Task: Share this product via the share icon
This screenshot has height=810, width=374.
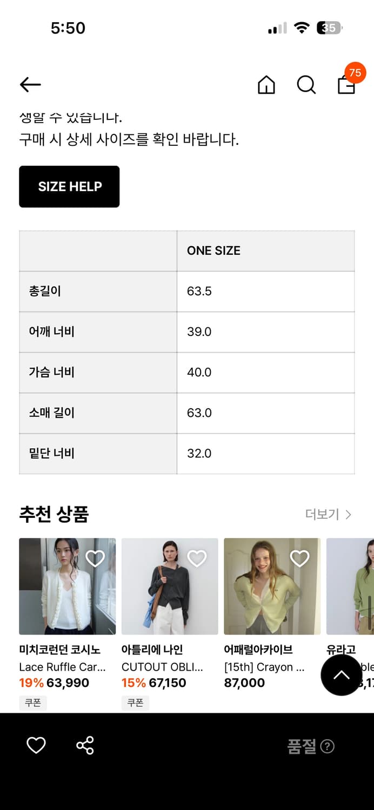Action: [85, 745]
